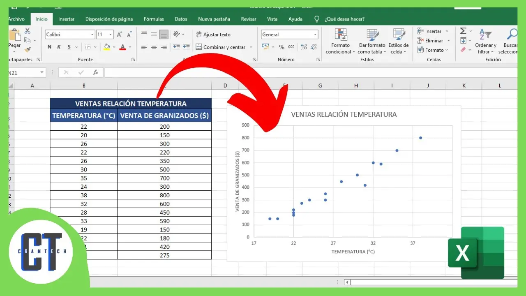526x296 pixels.
Task: Toggle bold N formatting
Action: point(49,47)
